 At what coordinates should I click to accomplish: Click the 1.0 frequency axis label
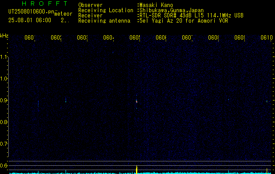(x=3, y=79)
